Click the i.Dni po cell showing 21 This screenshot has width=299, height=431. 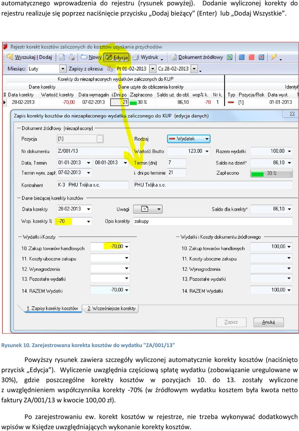[x=120, y=102]
